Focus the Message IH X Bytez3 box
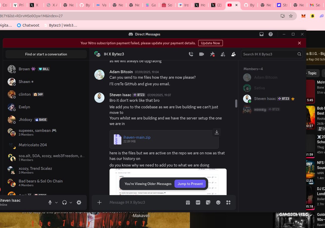325x228 pixels. (145, 202)
